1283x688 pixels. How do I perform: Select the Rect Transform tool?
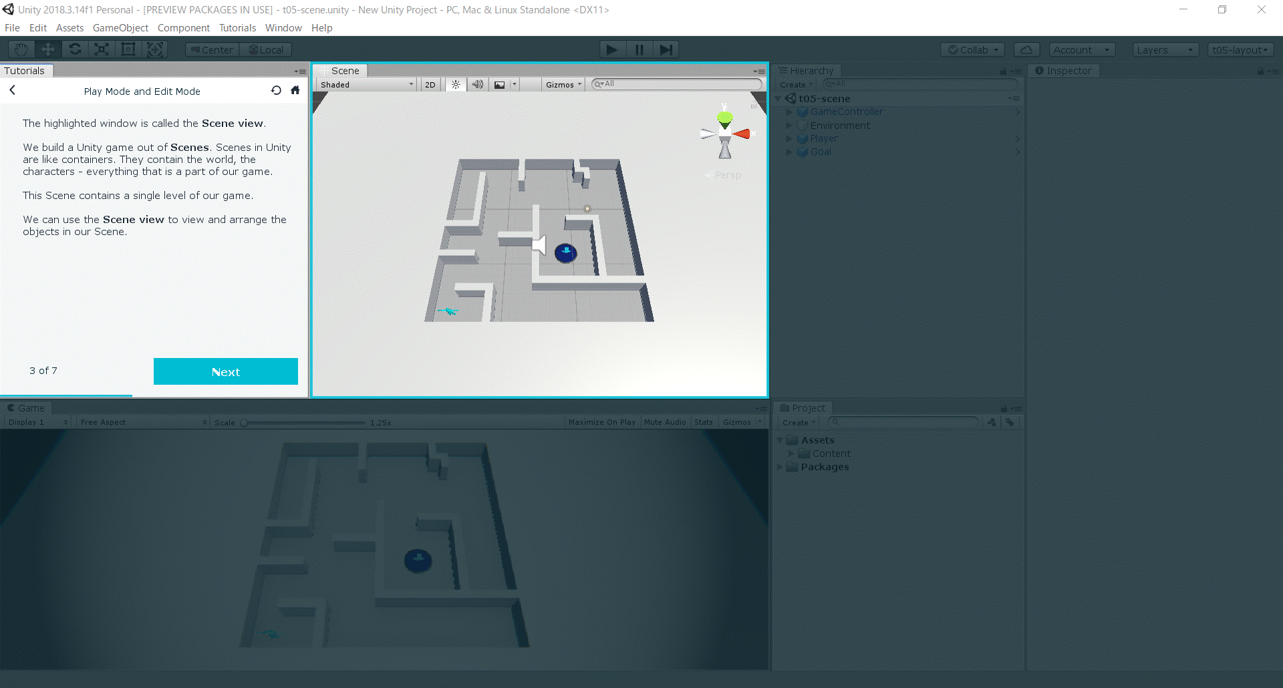128,49
